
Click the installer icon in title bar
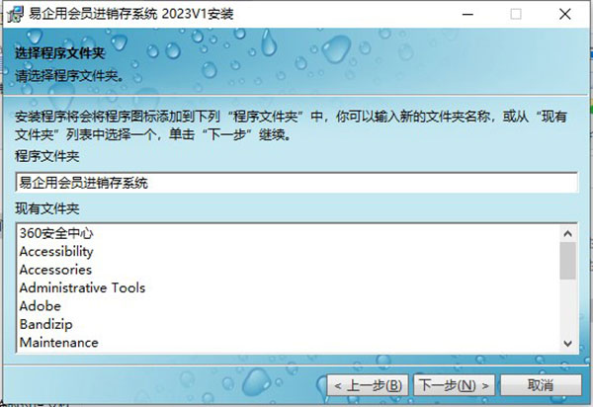tap(15, 14)
